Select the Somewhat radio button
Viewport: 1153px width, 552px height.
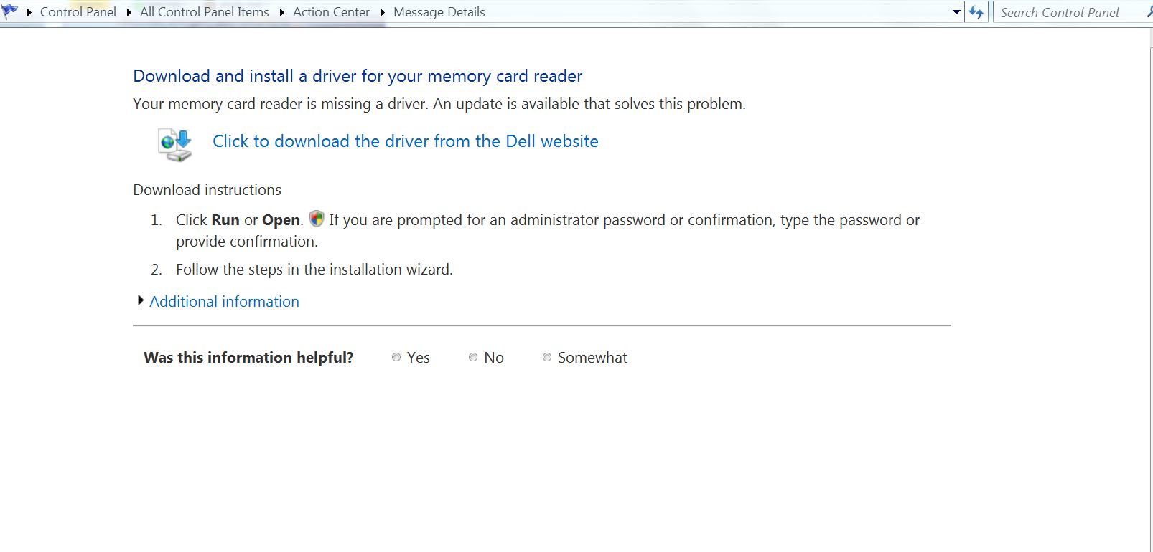tap(547, 357)
